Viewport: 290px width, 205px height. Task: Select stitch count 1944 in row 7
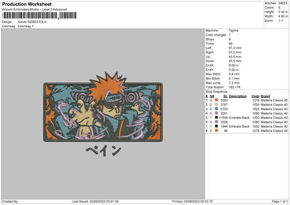coord(224,126)
